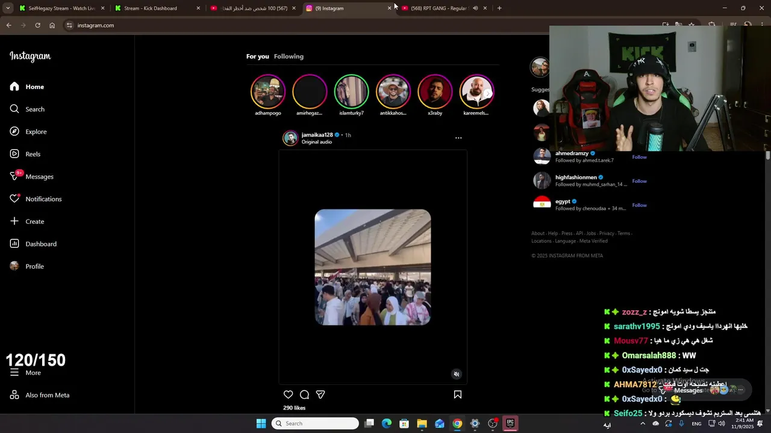Follow highfashionmen
The height and width of the screenshot is (433, 771).
click(639, 181)
